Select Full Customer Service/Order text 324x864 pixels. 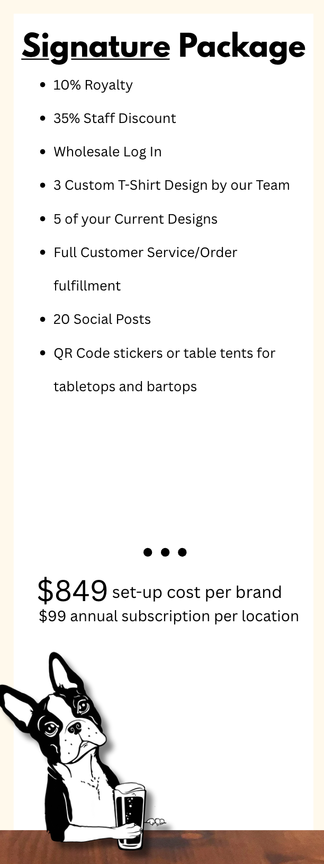coord(145,253)
